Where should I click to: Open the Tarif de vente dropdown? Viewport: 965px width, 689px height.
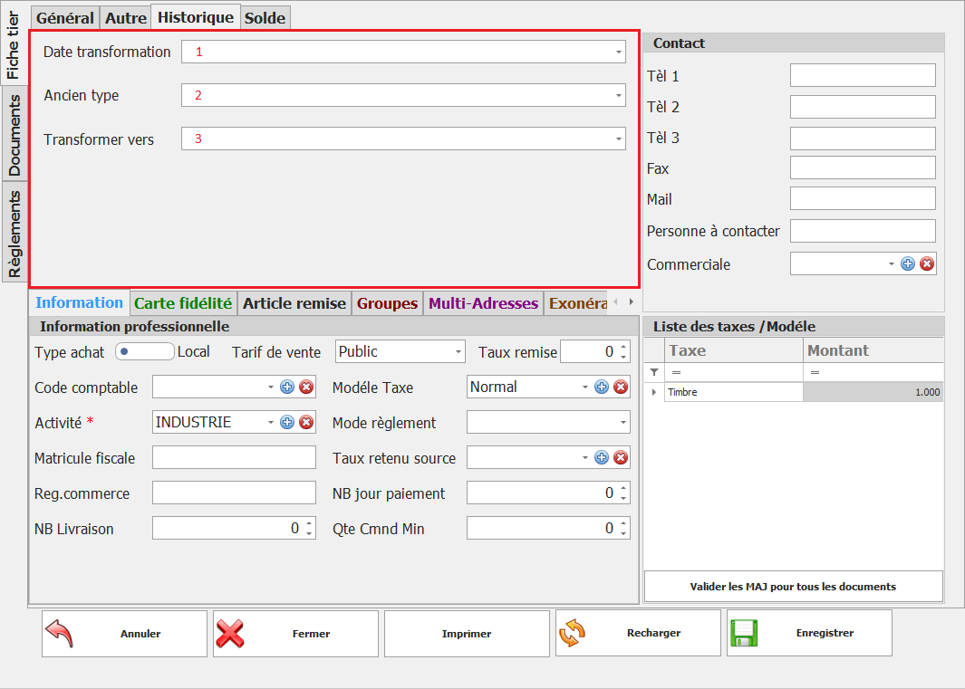click(458, 351)
